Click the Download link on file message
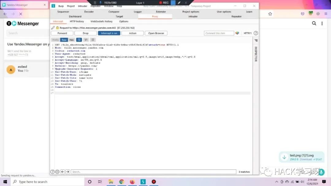Screen dimensions: 331x186 click(x=306, y=159)
